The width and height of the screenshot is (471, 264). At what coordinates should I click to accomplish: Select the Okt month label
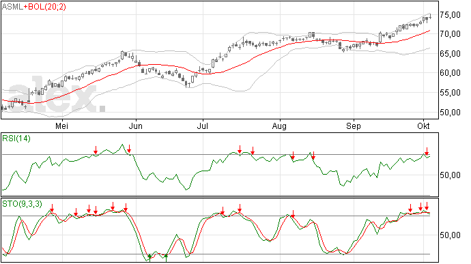[x=423, y=126]
